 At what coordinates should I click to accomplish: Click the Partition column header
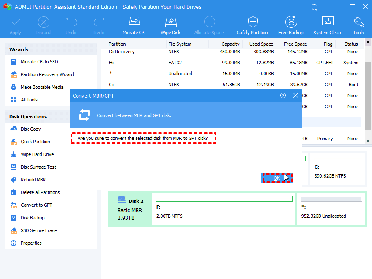tap(117, 44)
